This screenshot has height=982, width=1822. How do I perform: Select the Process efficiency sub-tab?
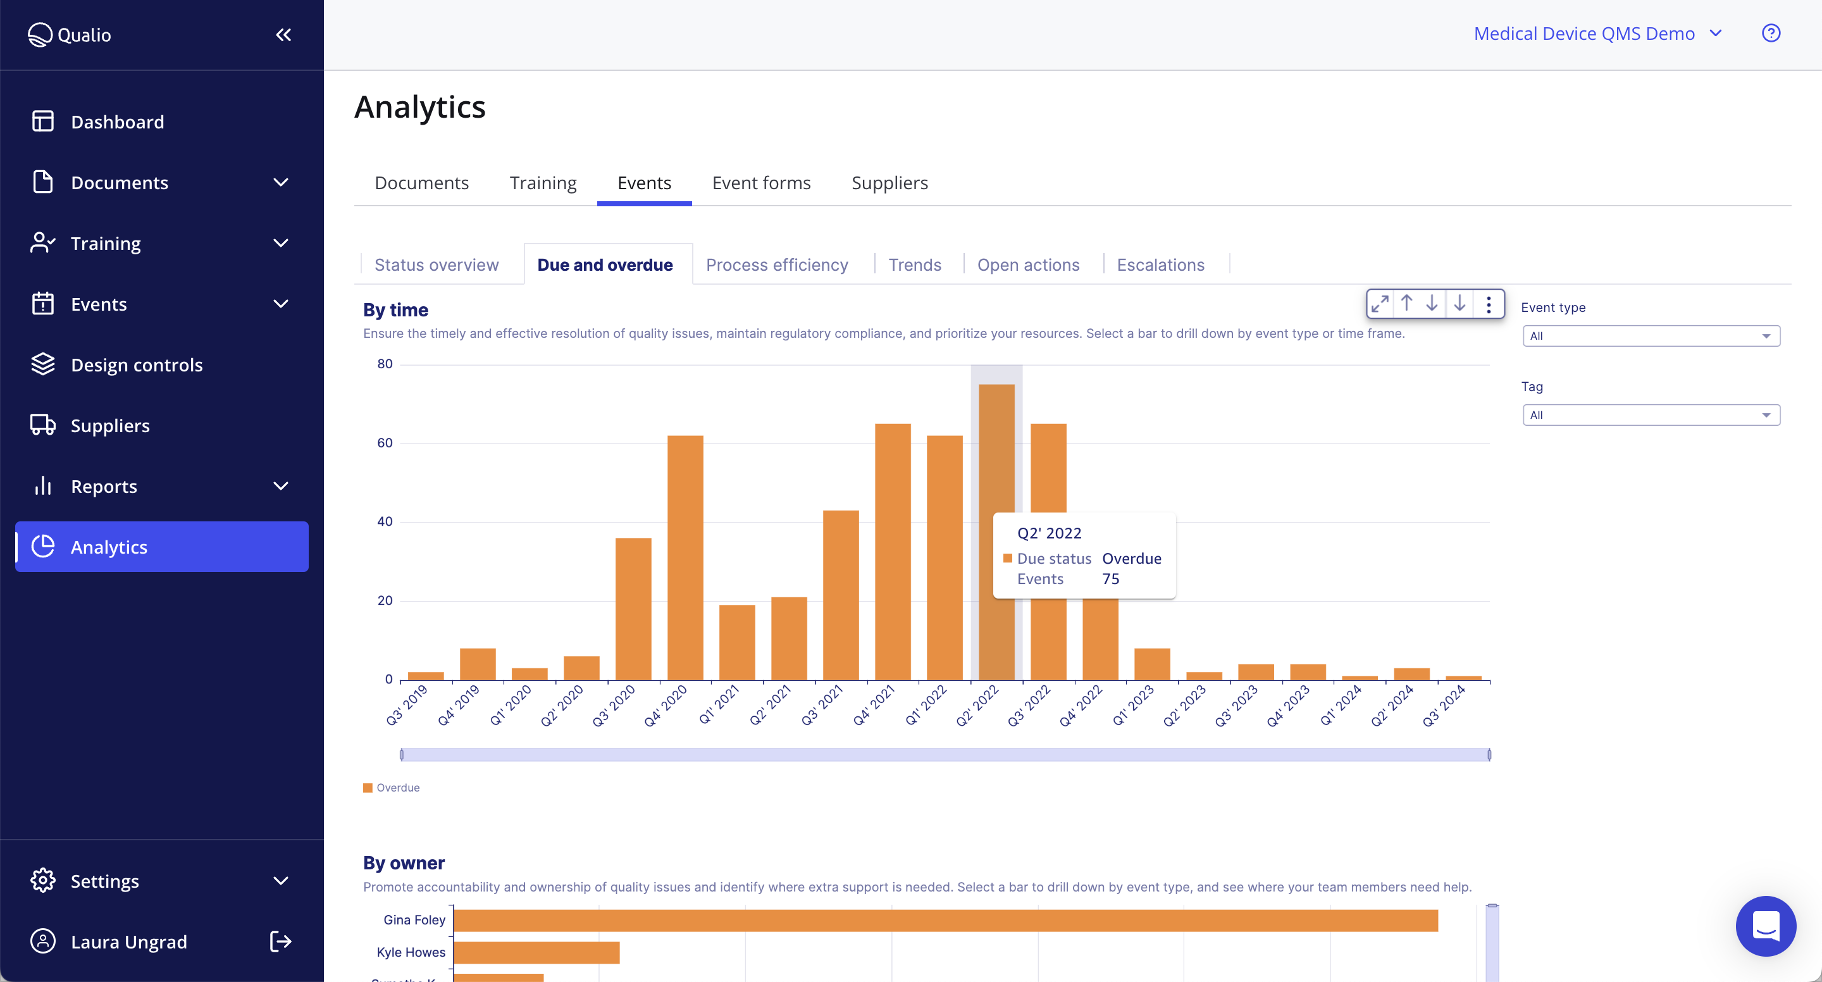tap(777, 264)
